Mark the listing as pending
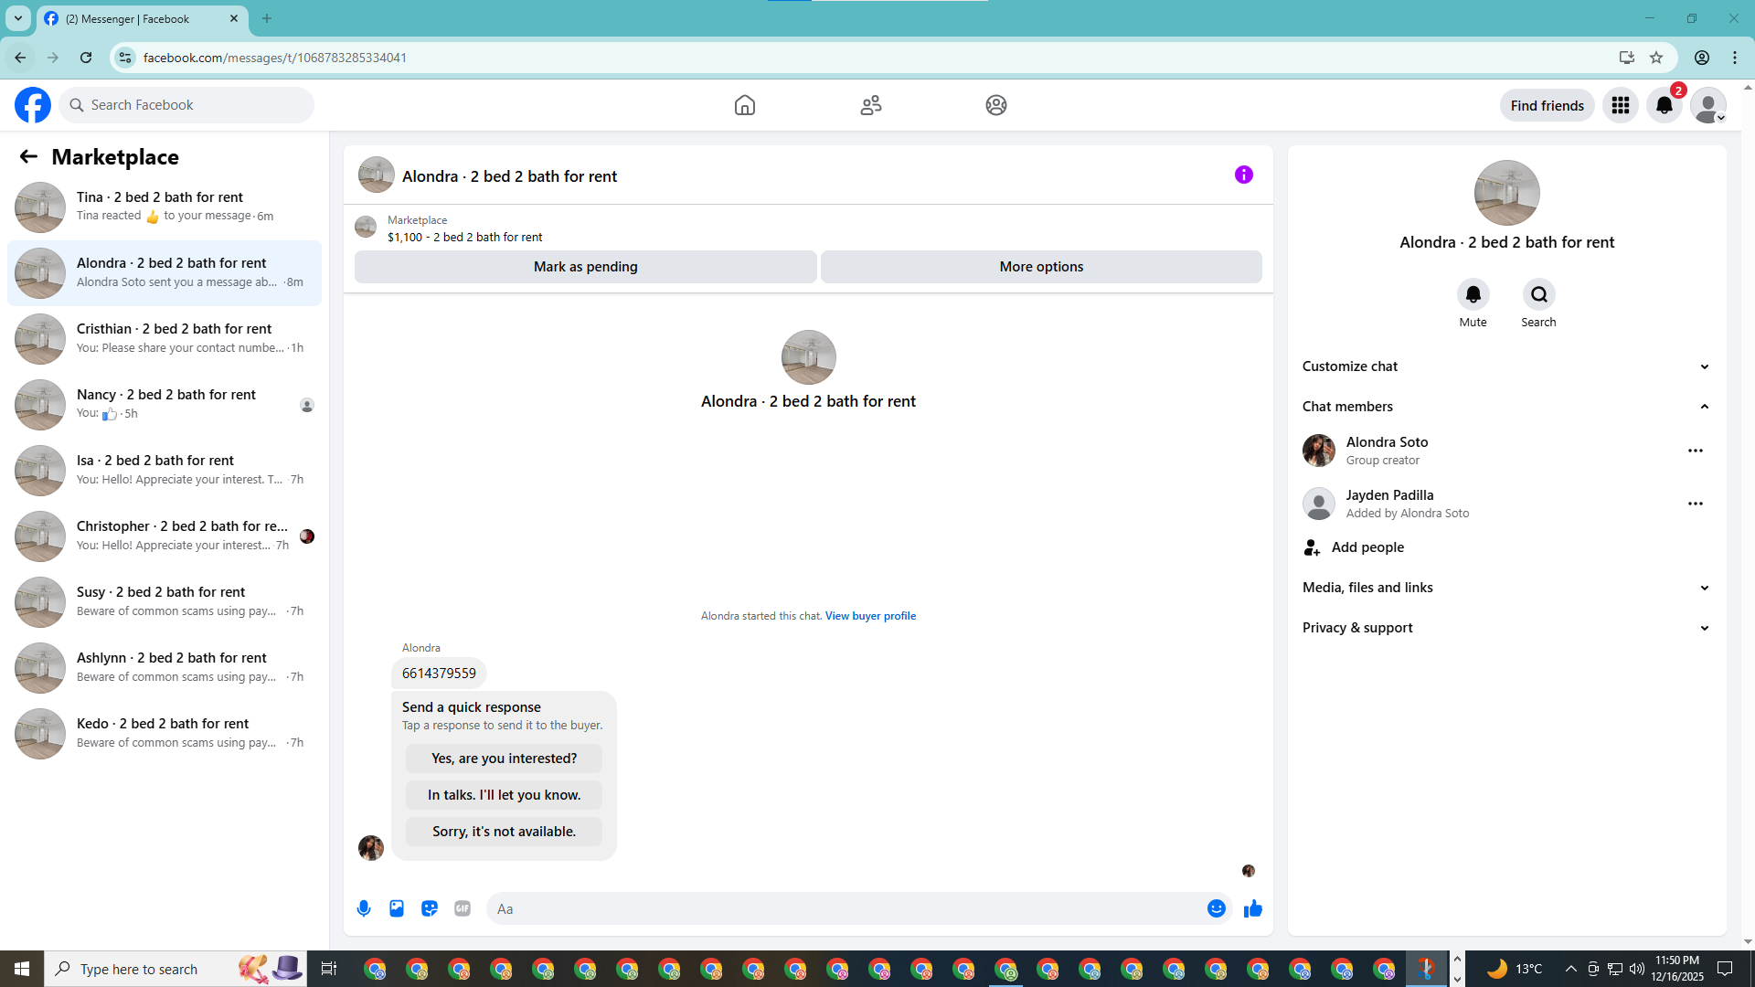Image resolution: width=1755 pixels, height=987 pixels. [x=586, y=267]
